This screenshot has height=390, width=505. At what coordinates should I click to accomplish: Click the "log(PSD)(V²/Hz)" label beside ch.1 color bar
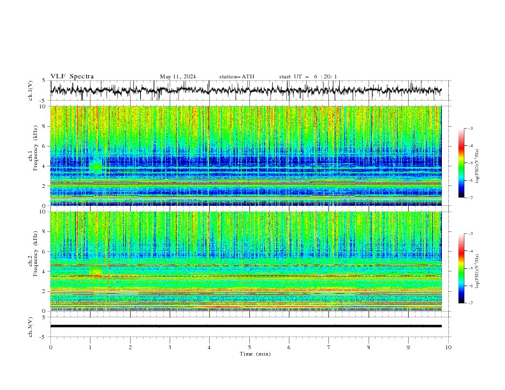point(478,166)
